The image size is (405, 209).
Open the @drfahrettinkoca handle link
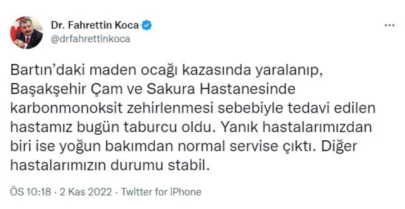coord(90,39)
